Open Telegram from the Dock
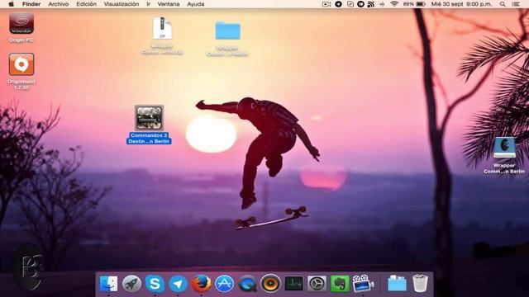 [x=178, y=284]
